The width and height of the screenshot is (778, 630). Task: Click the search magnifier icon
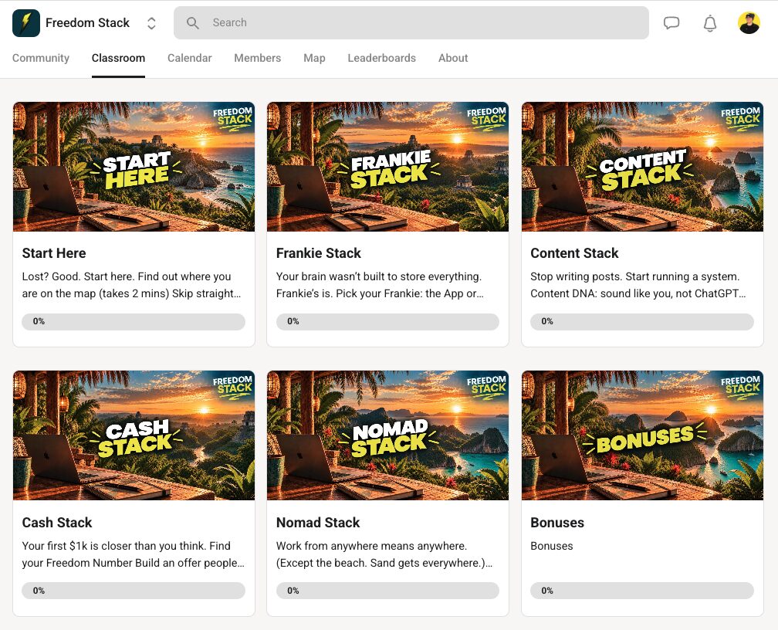(x=192, y=23)
